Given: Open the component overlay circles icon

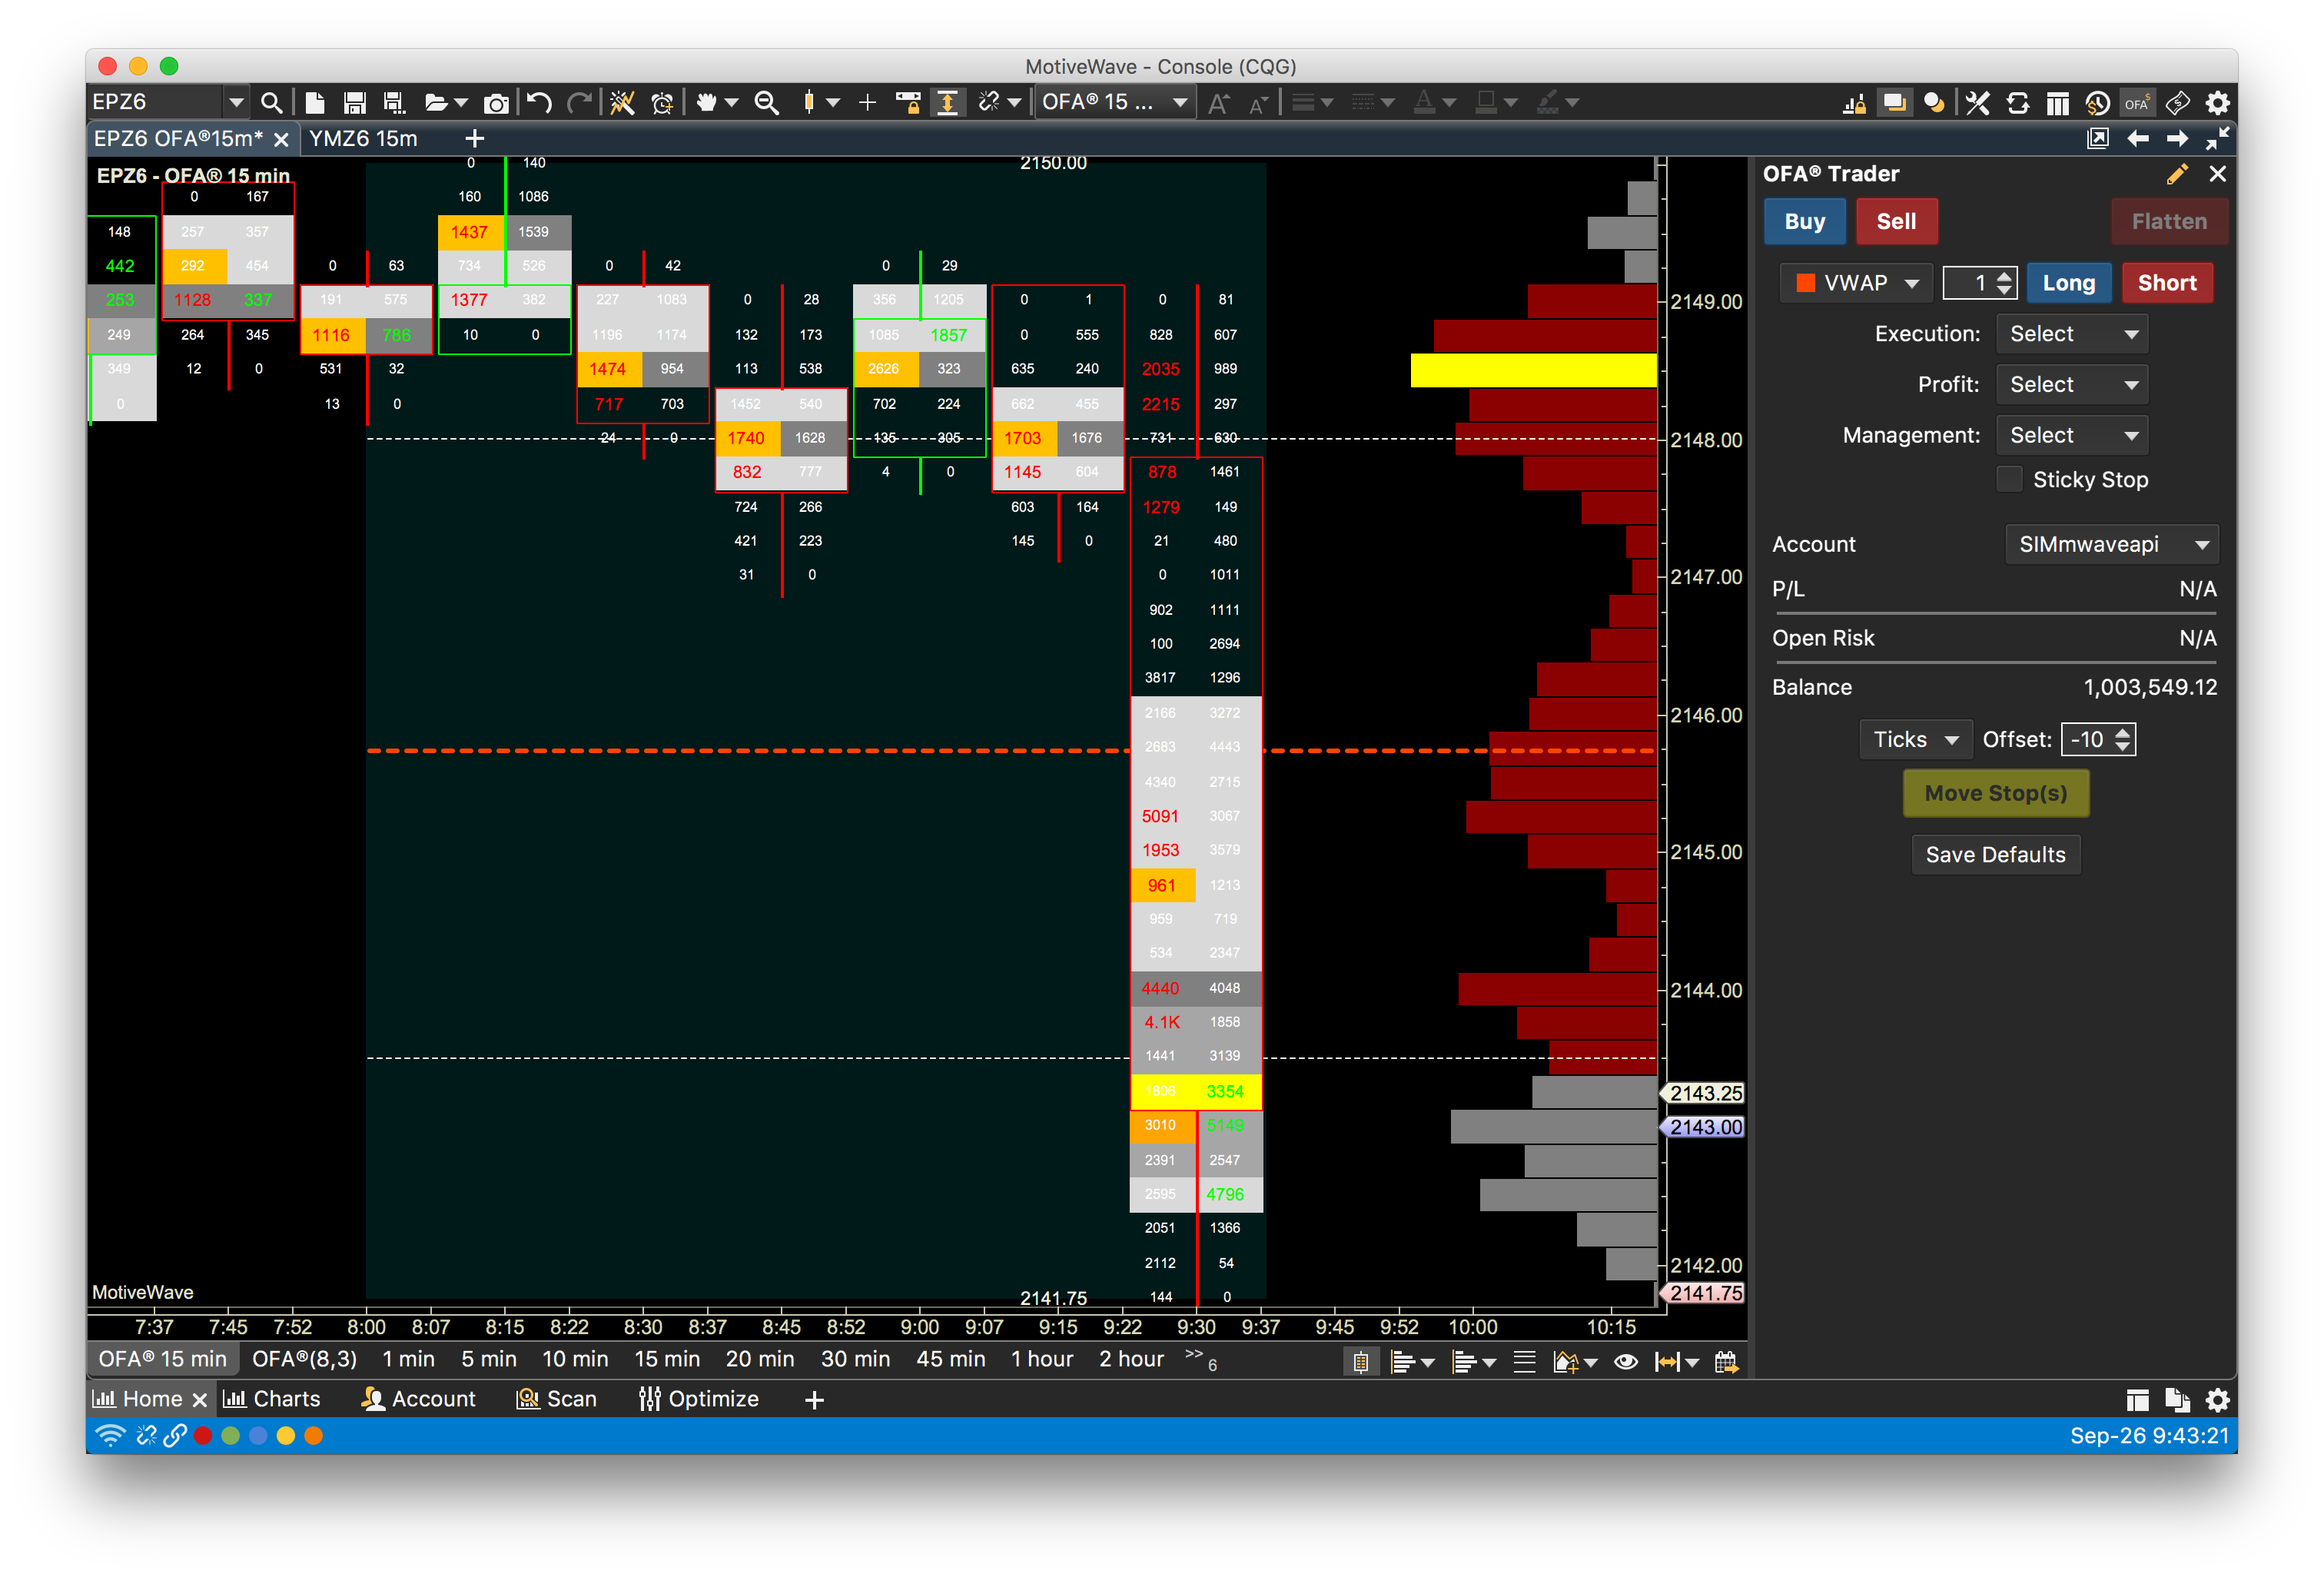Looking at the screenshot, I should (1934, 103).
